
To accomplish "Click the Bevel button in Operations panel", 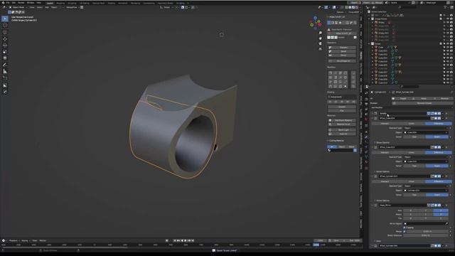I will [342, 51].
